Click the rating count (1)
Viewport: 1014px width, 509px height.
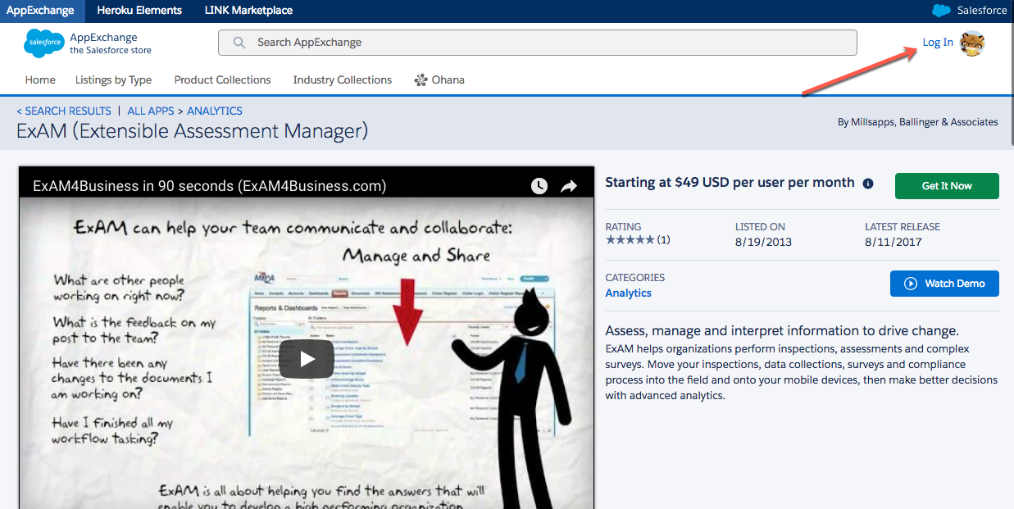click(x=663, y=240)
